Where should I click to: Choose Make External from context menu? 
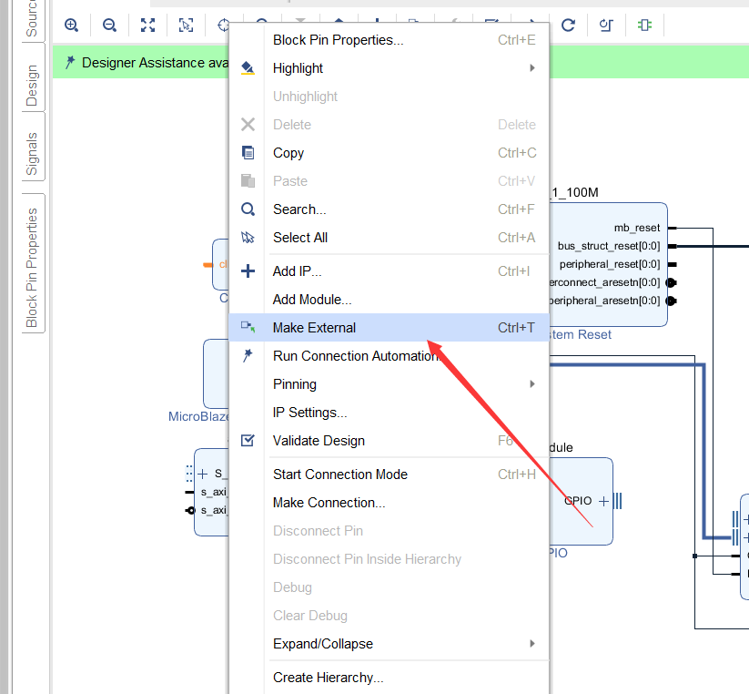pos(314,328)
